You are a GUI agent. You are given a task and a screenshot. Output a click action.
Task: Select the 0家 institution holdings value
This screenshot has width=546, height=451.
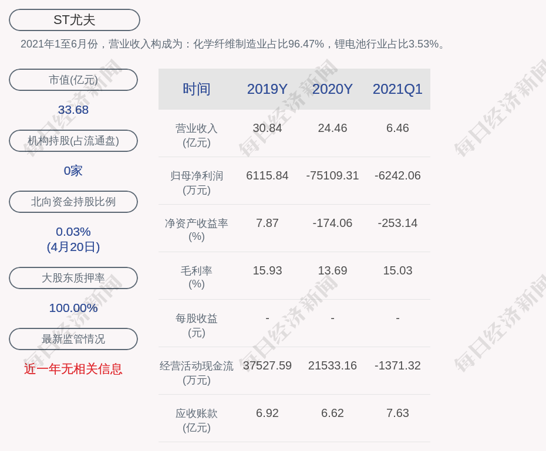tap(73, 171)
